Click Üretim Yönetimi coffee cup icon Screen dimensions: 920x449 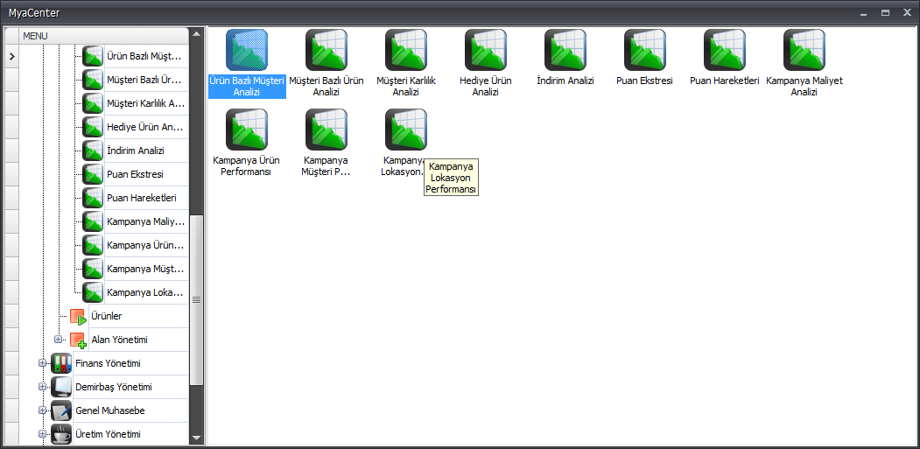click(x=61, y=434)
